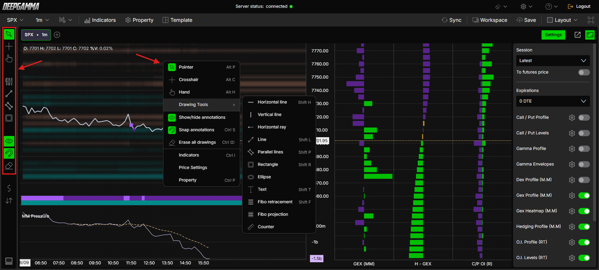Add a new chart tab with plus icon

coord(57,35)
